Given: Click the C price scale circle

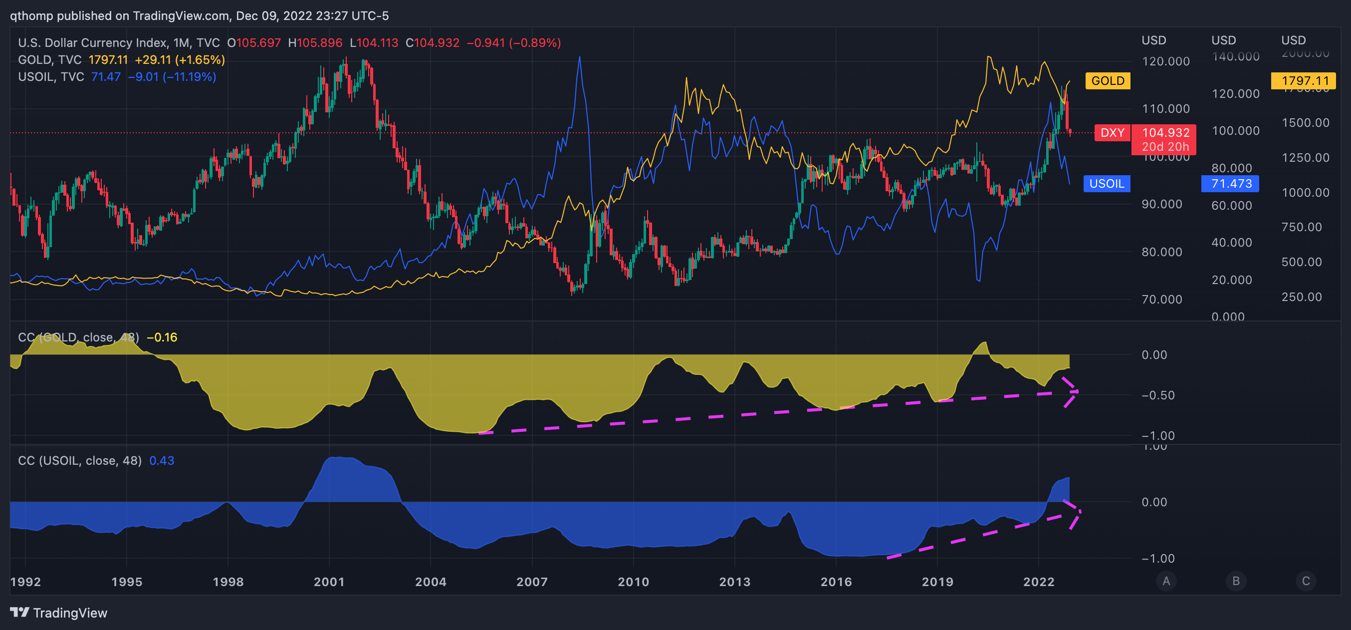Looking at the screenshot, I should [1306, 581].
